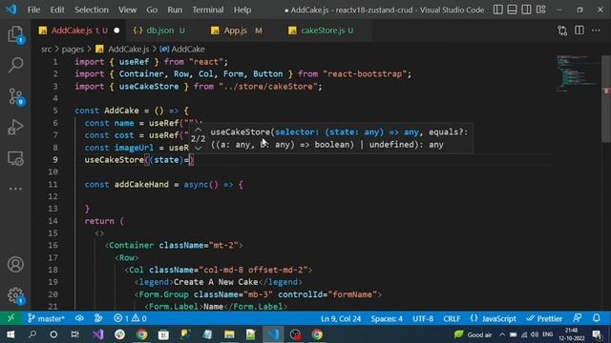Open the remote window indicator in status bar
Viewport: 611px width, 343px height.
coord(11,318)
